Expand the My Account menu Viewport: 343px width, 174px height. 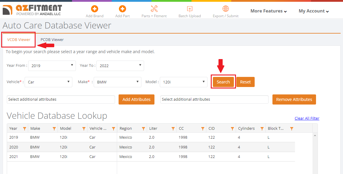[x=314, y=11]
